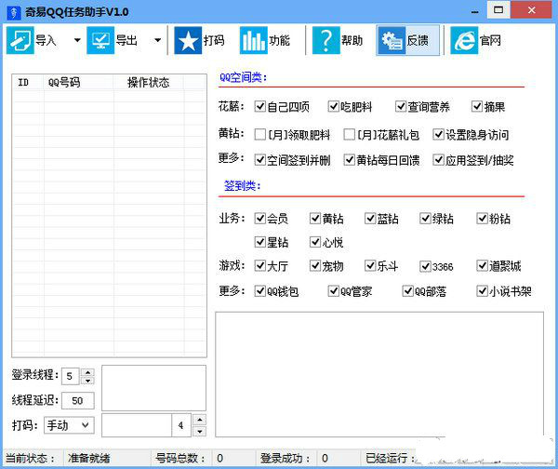This screenshot has width=558, height=469.
Task: Toggle 黄钻每日回馈 checkbox
Action: click(x=349, y=159)
